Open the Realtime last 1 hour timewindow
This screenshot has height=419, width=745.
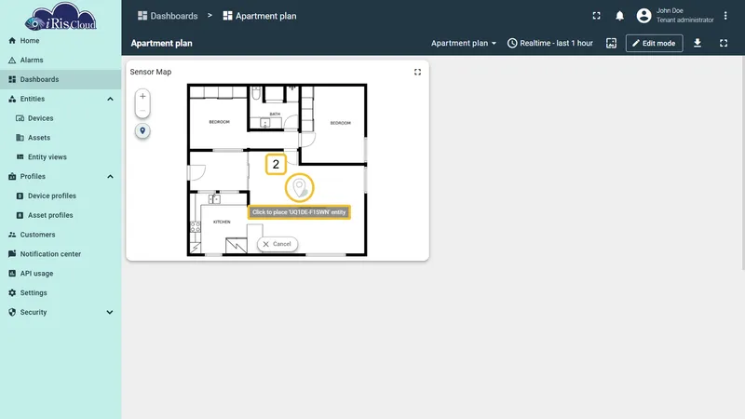tap(550, 43)
